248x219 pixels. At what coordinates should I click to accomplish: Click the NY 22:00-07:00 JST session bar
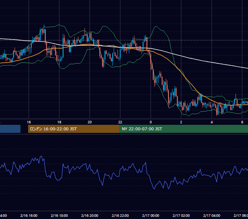[x=183, y=129]
